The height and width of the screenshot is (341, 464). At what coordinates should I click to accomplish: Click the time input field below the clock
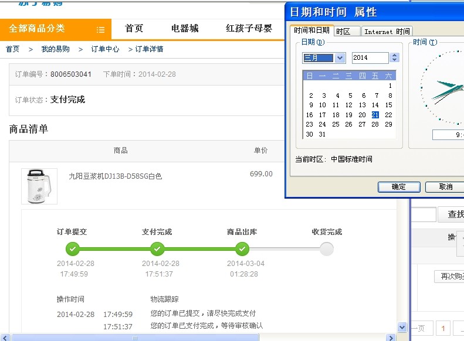pyautogui.click(x=448, y=135)
